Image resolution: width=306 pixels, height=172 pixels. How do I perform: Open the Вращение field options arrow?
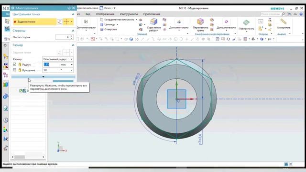point(72,70)
